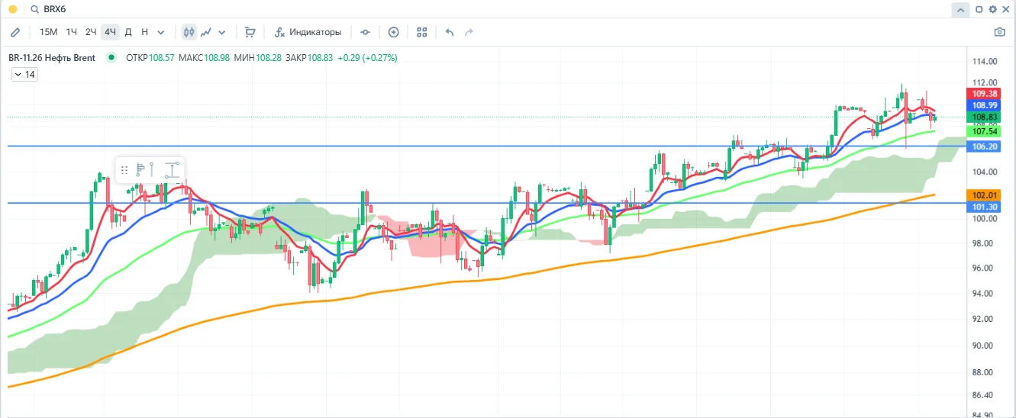Toggle the green status dot near Brent title
1016x418 pixels.
112,57
